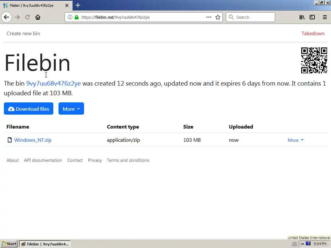Open the Privacy footer link
This screenshot has width=331, height=248.
[95, 160]
